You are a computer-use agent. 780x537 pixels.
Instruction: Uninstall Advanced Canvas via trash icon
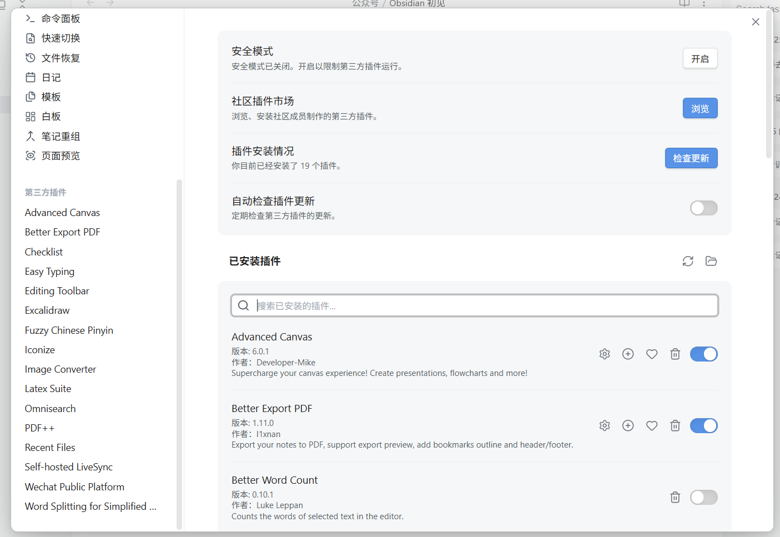tap(675, 354)
